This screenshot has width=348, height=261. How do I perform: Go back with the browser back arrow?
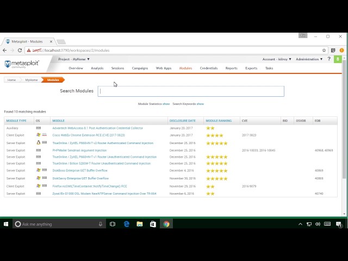point(5,51)
